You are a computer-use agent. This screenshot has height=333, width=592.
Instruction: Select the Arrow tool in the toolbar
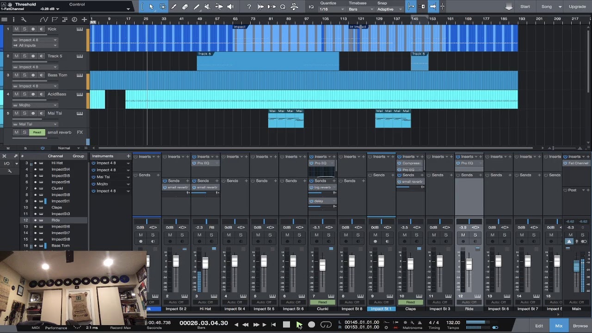point(151,6)
